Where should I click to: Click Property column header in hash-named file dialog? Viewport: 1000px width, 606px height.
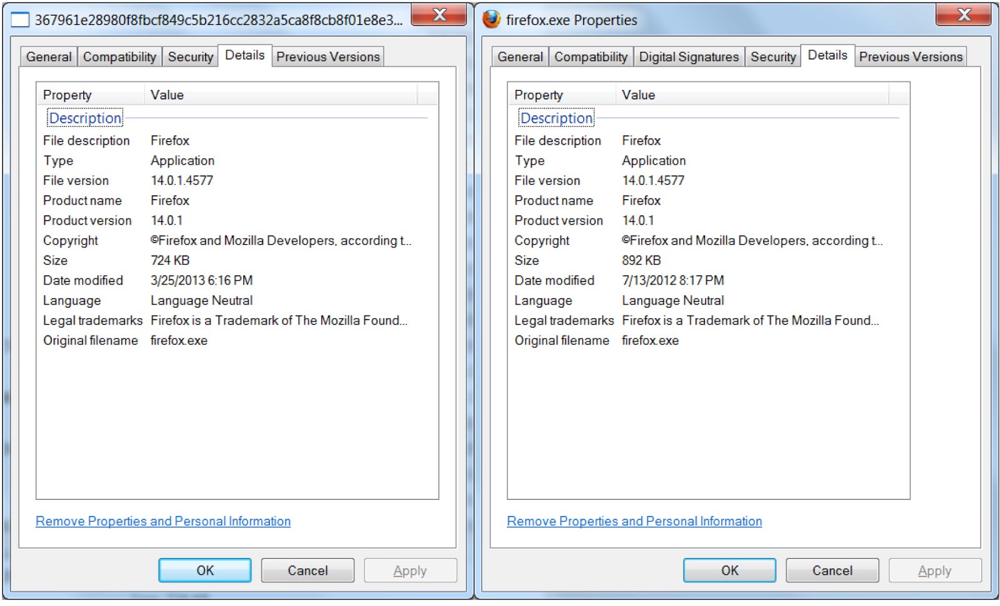point(91,95)
